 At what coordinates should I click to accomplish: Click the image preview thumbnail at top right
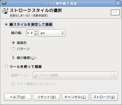pyautogui.click(x=115, y=12)
